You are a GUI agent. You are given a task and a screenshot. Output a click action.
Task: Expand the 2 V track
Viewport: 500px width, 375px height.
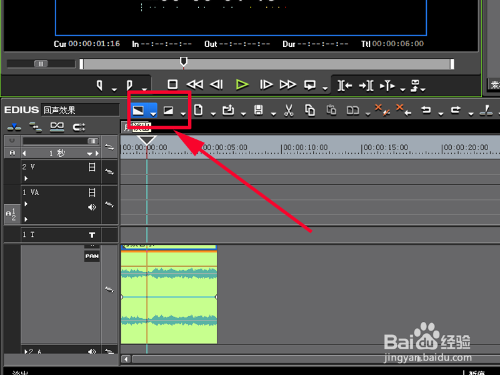pos(26,179)
